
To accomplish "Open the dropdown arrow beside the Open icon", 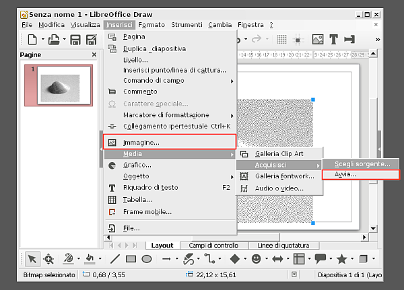I will [x=63, y=40].
